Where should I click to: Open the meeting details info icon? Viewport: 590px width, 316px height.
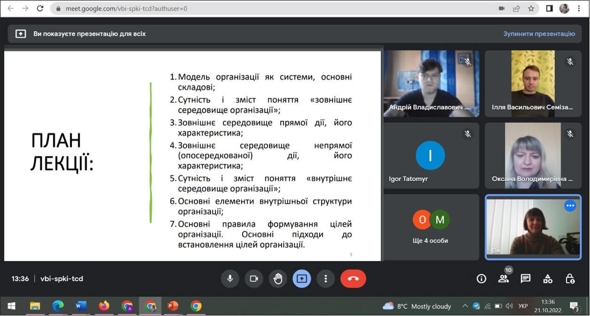coord(481,279)
